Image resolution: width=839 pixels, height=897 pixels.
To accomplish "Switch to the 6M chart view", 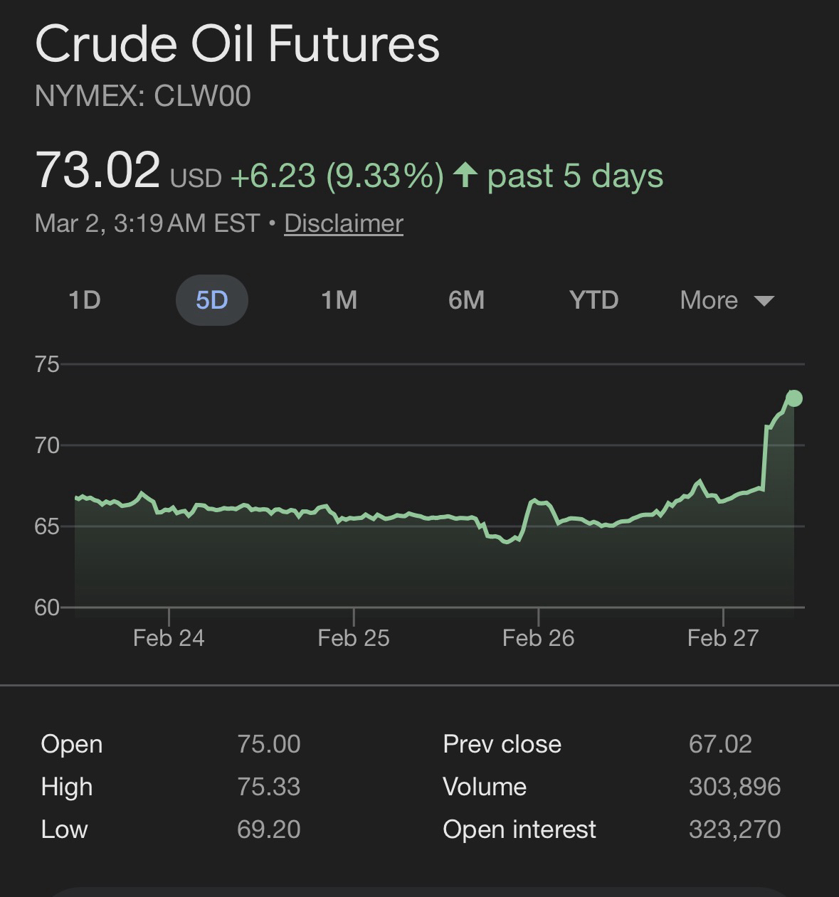I will [466, 300].
